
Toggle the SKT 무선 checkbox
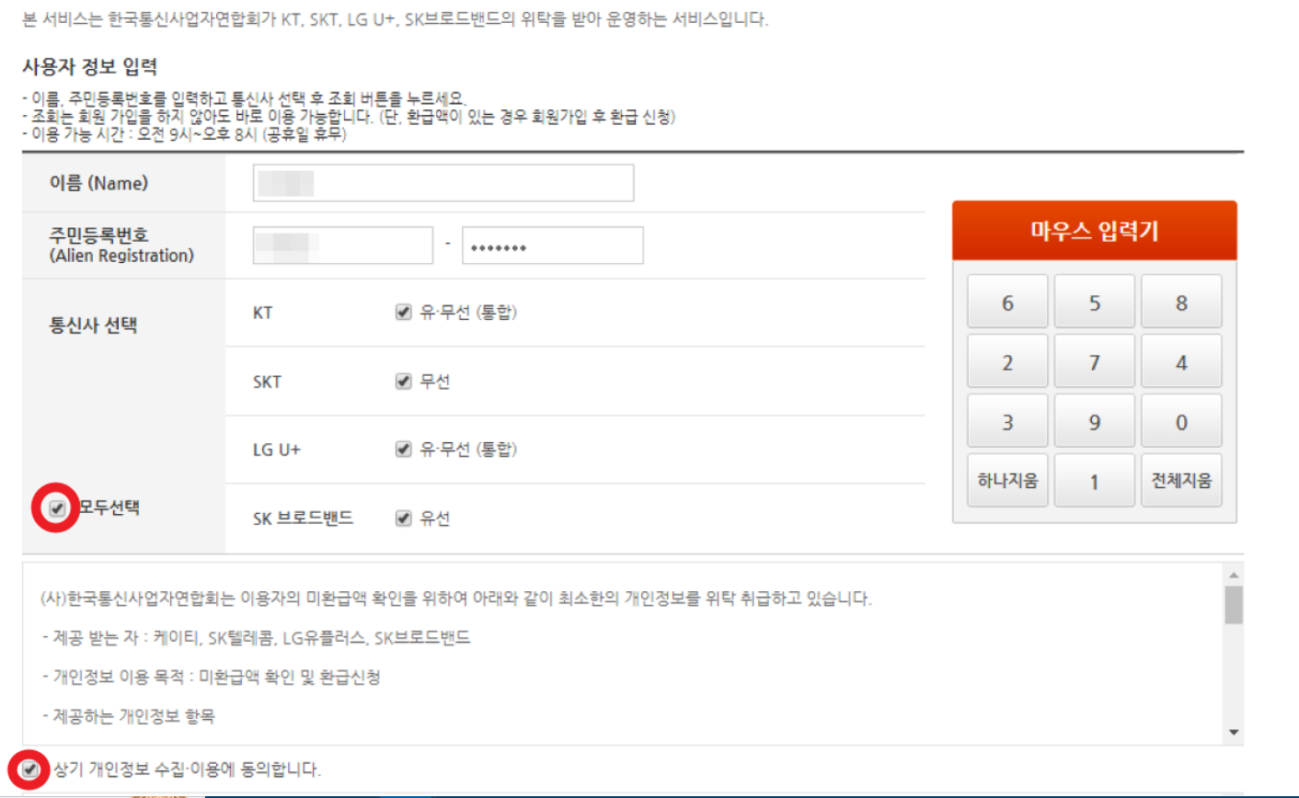tap(403, 381)
